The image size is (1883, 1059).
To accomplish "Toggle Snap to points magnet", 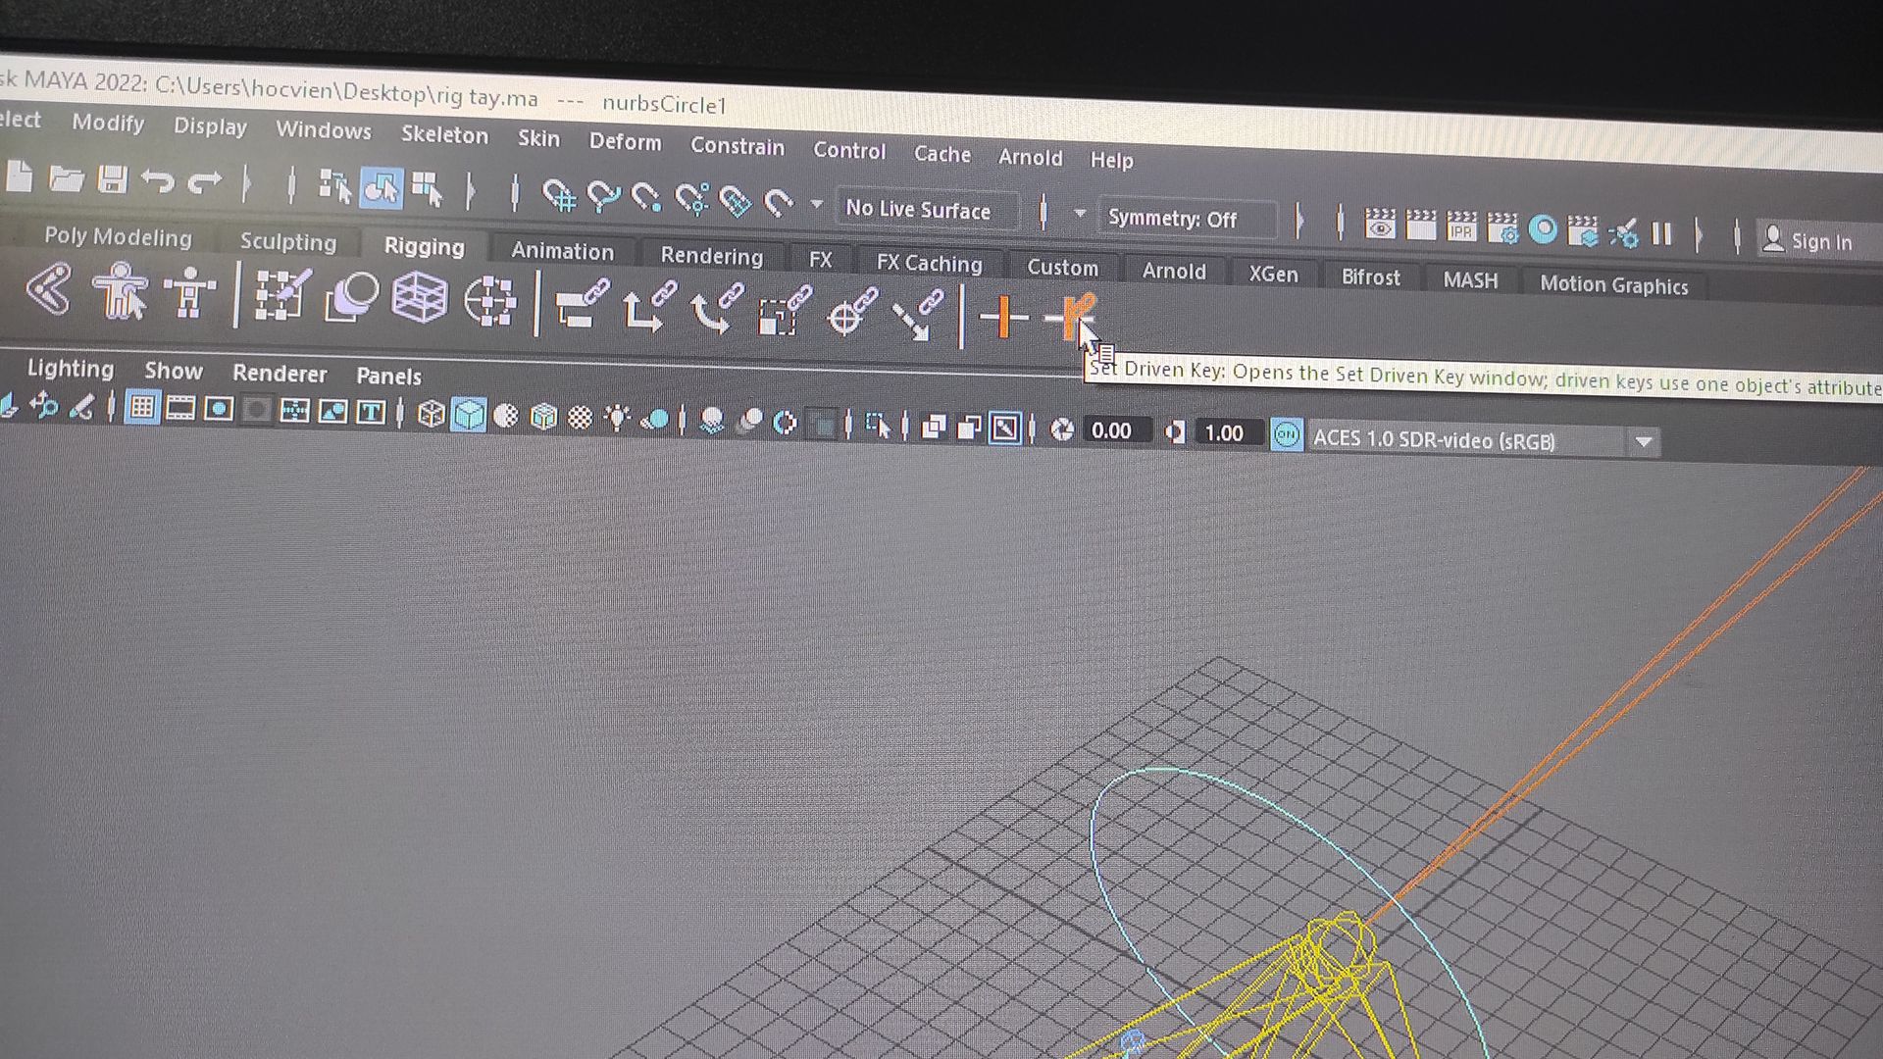I will tap(646, 198).
